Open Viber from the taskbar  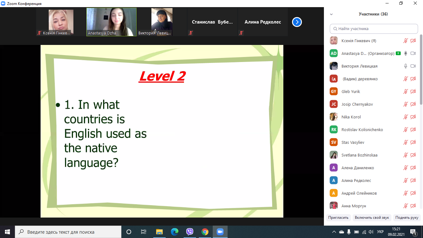[x=190, y=232]
